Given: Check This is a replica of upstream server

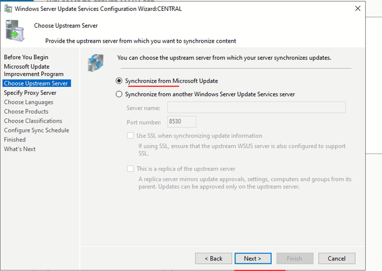Looking at the screenshot, I should pos(130,169).
